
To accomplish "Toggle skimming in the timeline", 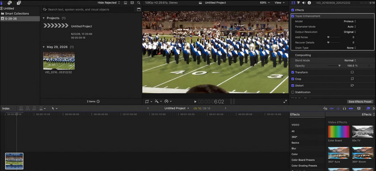I will pyautogui.click(x=332, y=108).
